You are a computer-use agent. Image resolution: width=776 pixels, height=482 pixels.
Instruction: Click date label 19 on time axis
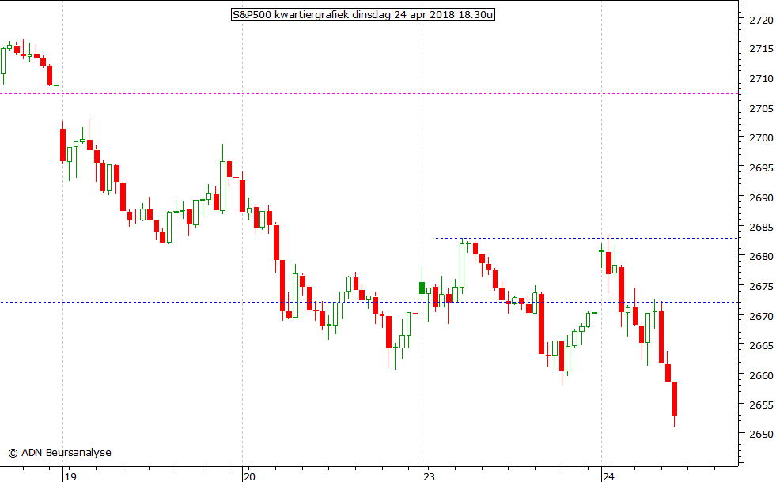click(x=70, y=476)
